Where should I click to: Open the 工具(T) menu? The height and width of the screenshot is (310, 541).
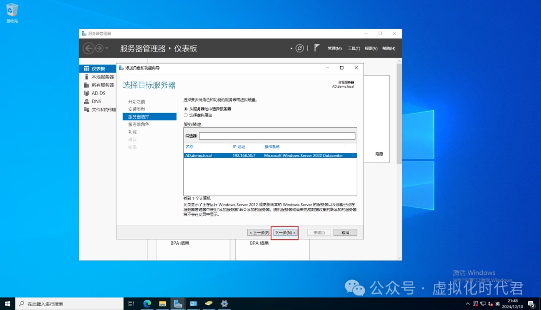pyautogui.click(x=354, y=49)
